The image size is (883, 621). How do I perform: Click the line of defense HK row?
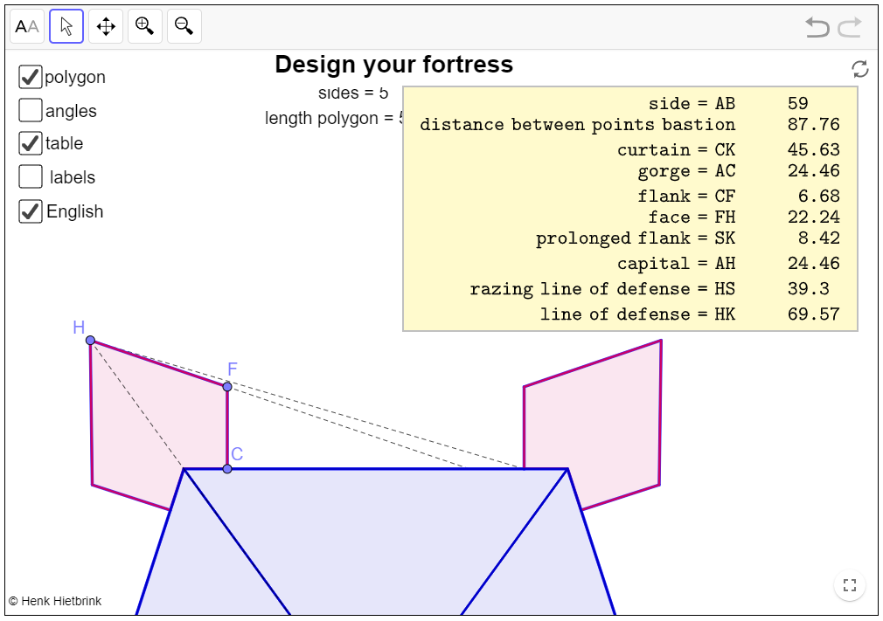629,314
